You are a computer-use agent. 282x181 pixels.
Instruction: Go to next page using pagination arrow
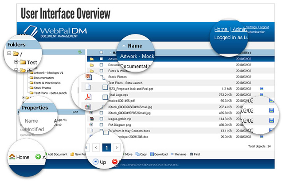pos(117,147)
